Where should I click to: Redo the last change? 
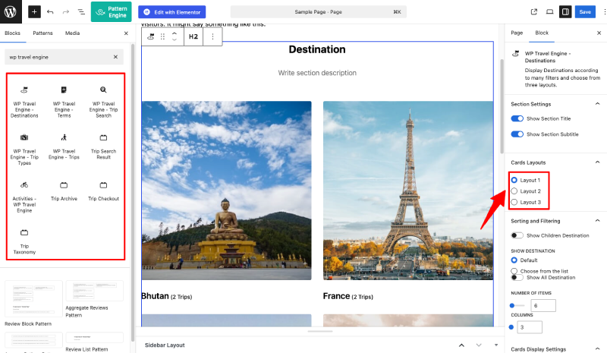click(x=66, y=12)
